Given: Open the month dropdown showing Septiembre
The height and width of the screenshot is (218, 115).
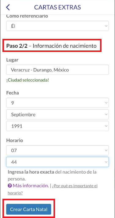Looking at the screenshot, I should tap(57, 114).
